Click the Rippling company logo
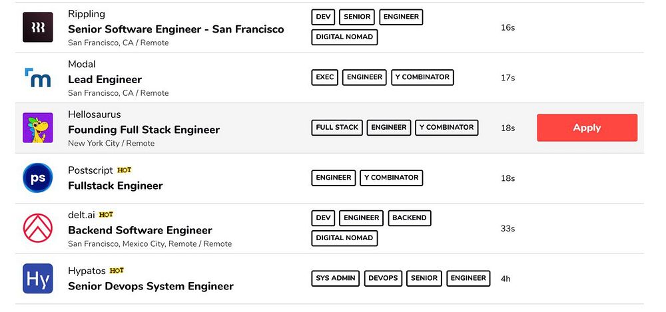This screenshot has height=312, width=666. (37, 27)
